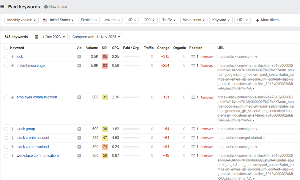Click the plus icon next to employee communication
Viewport: 300px width, 180px height.
12,97
